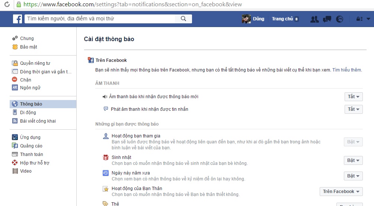Open Dòng thời gian và gắn thẻ settings
The height and width of the screenshot is (206, 374).
point(45,72)
